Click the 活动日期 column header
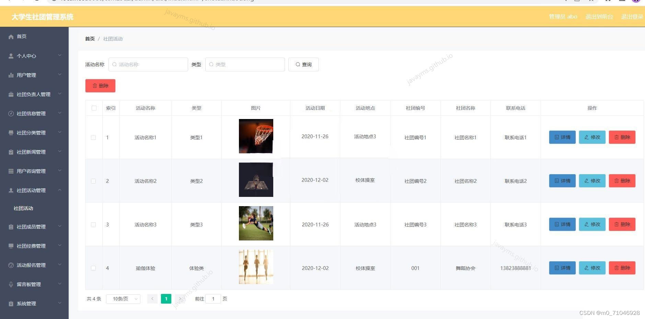 [x=315, y=108]
